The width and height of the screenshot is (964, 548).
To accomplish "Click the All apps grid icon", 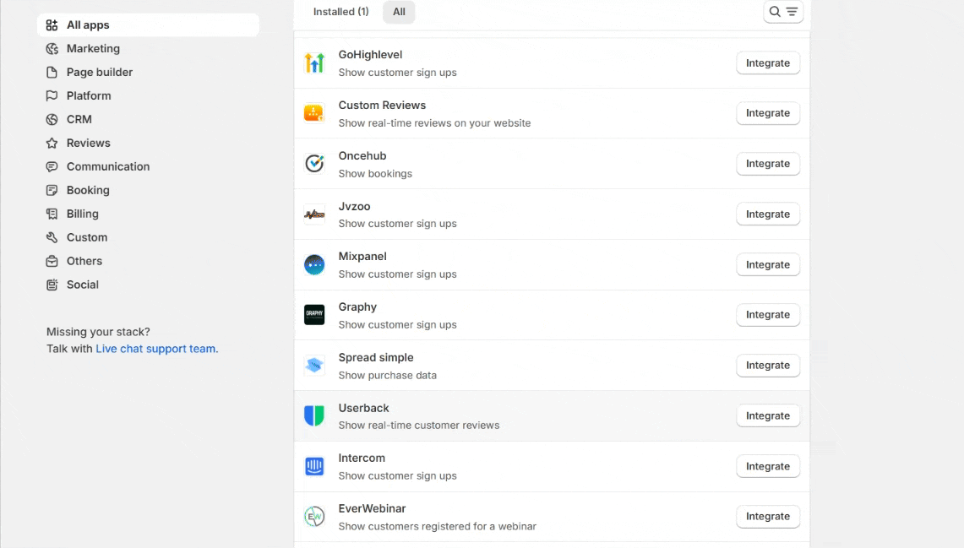I will coord(52,25).
